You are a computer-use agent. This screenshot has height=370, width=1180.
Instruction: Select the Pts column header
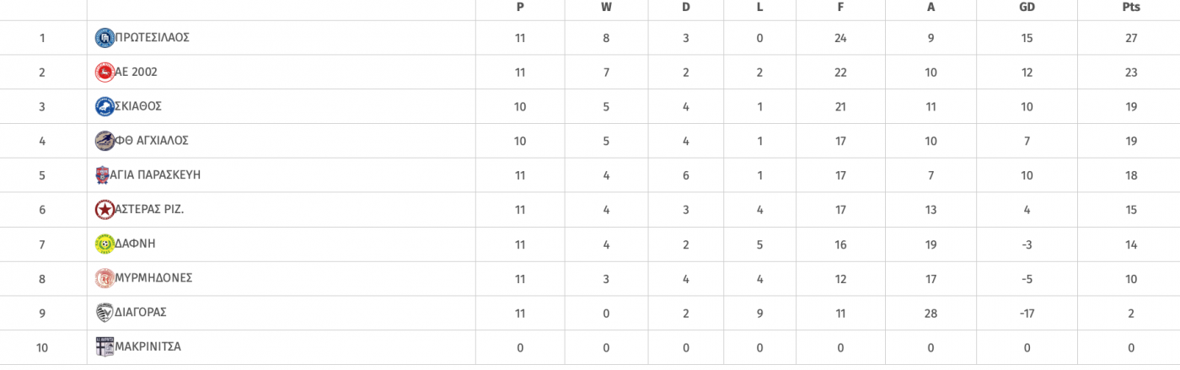(1131, 7)
